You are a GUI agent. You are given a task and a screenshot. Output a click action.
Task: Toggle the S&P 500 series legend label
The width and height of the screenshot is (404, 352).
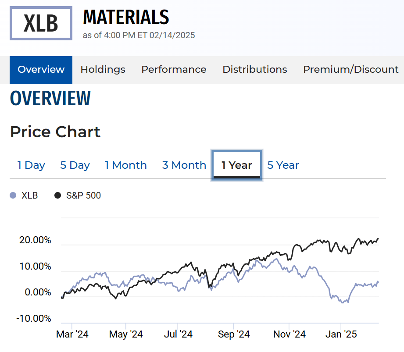(83, 196)
